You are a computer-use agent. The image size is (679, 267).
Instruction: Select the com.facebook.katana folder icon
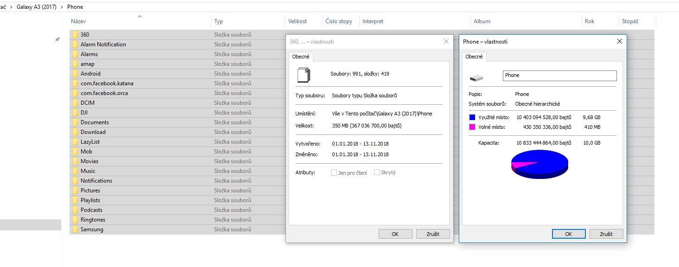coord(75,83)
